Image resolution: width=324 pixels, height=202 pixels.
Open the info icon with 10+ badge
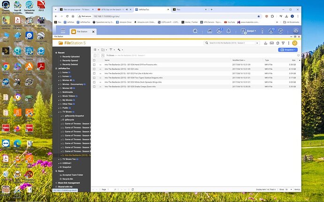click(x=271, y=31)
